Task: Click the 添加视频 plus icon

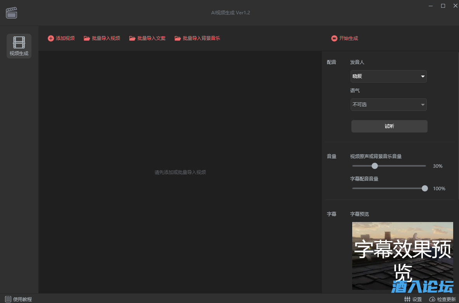Action: click(x=51, y=38)
